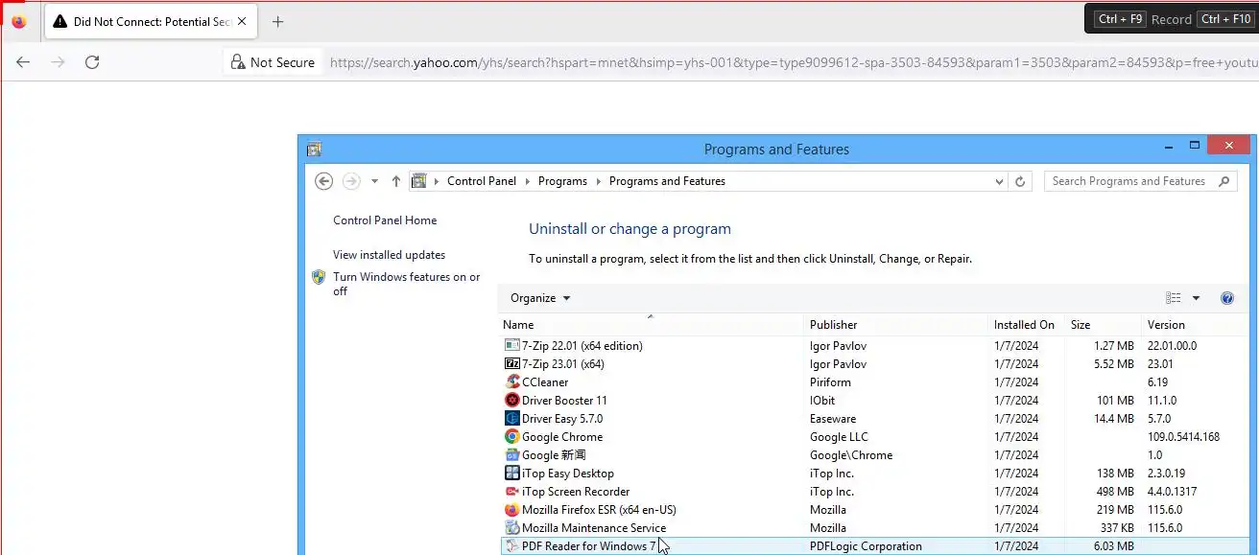The width and height of the screenshot is (1259, 555).
Task: Select the 'CCleaner' program name
Action: coord(545,382)
